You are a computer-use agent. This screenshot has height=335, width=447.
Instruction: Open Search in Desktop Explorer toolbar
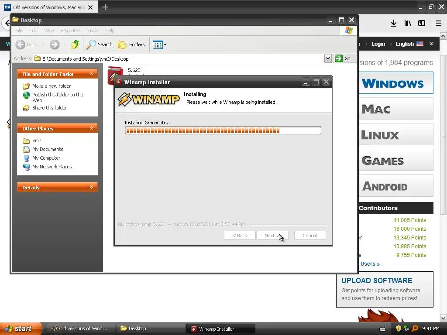100,44
